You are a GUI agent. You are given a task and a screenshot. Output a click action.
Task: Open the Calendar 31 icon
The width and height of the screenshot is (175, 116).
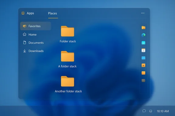(143, 50)
